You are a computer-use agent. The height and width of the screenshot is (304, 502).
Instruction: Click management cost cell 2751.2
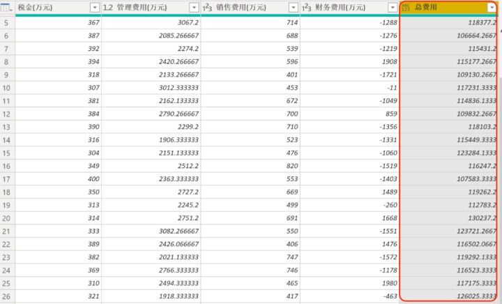click(151, 218)
